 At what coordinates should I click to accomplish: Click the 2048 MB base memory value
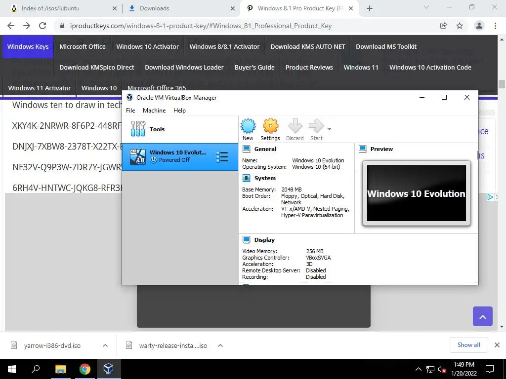click(x=292, y=189)
